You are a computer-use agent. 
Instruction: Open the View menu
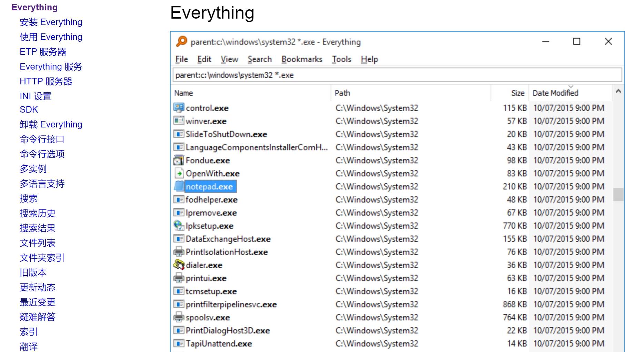pyautogui.click(x=229, y=59)
